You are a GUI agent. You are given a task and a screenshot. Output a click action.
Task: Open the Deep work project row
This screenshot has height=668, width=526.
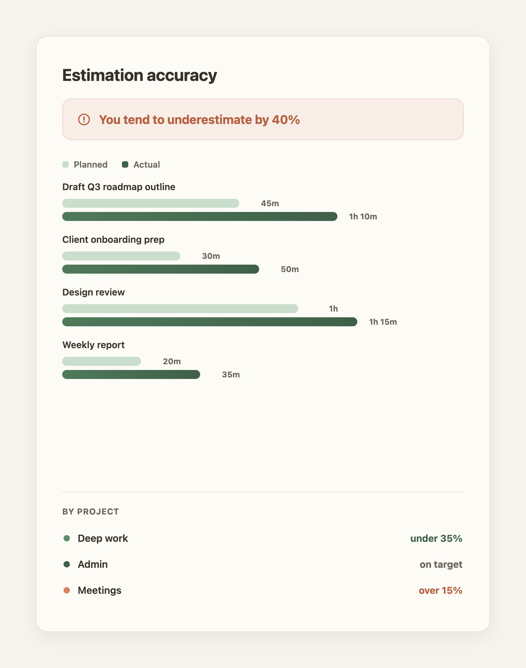(263, 538)
